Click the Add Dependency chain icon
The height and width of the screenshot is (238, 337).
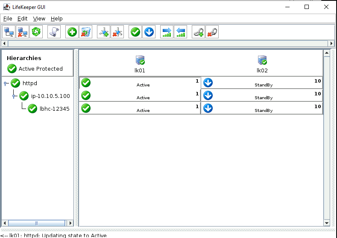coord(198,32)
